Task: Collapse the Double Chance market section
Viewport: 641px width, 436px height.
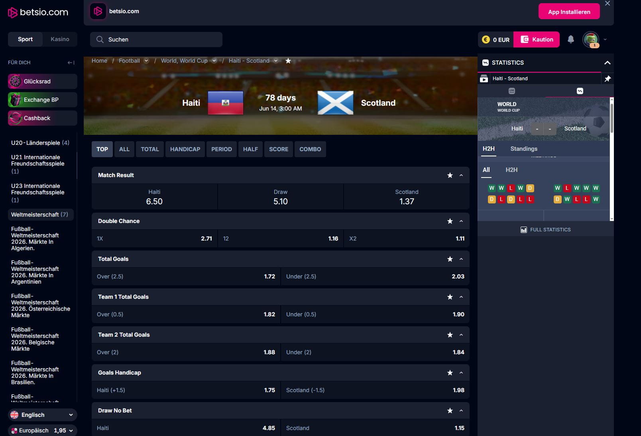Action: click(461, 221)
